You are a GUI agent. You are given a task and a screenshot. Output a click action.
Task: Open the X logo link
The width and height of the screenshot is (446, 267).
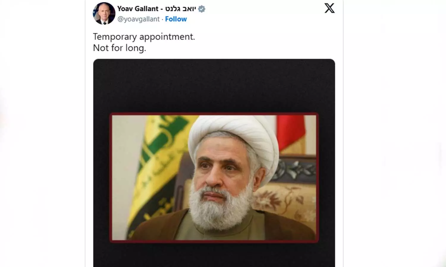329,8
